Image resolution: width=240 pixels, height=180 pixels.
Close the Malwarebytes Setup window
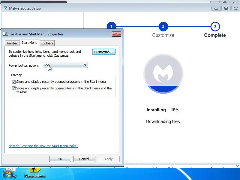click(x=236, y=8)
